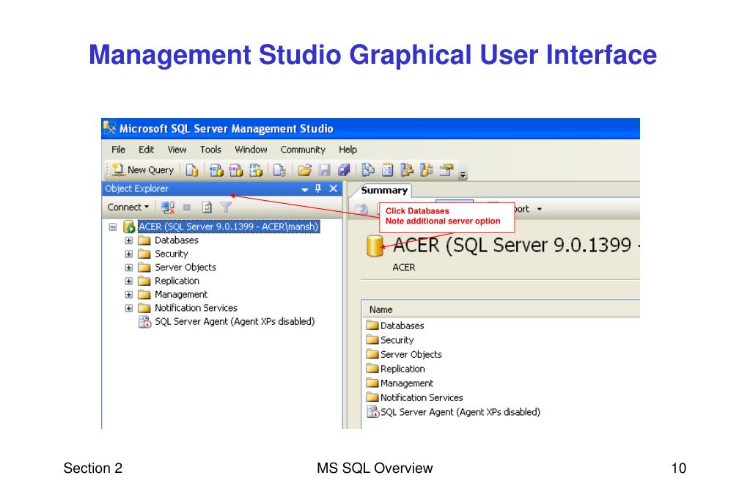Show the Registered Servers window icon

tap(368, 170)
